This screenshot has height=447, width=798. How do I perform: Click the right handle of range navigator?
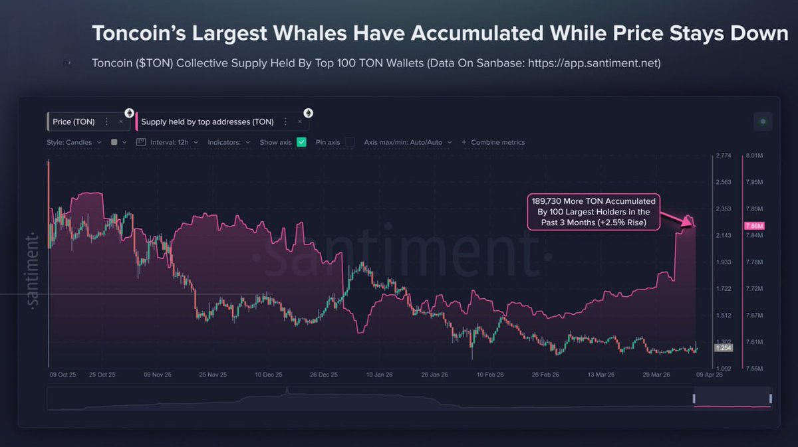[x=770, y=399]
